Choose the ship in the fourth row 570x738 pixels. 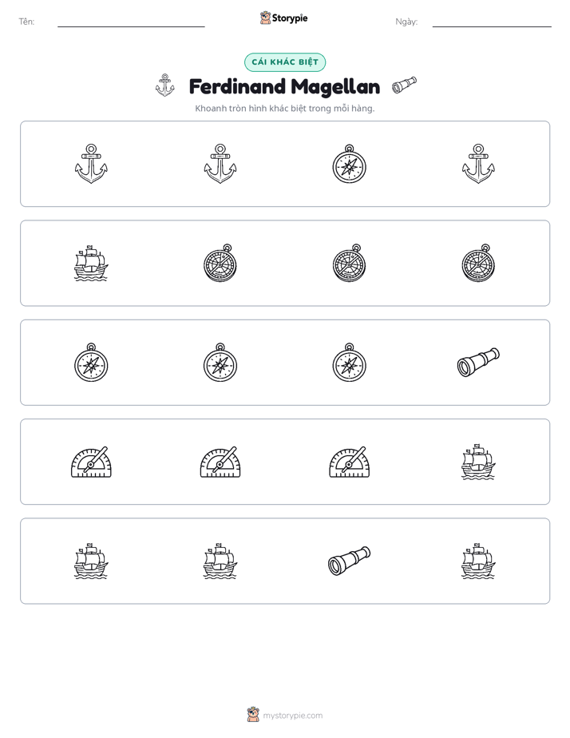click(478, 462)
